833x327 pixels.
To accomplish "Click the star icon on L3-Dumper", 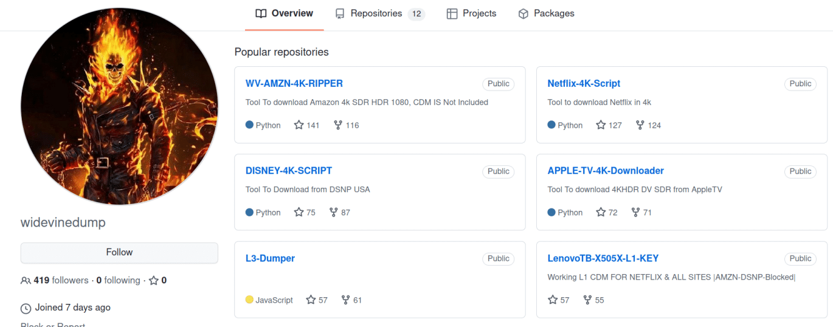I will coord(311,300).
